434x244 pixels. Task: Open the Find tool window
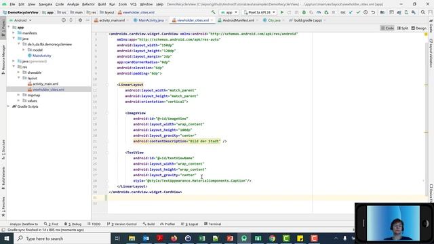click(51, 224)
